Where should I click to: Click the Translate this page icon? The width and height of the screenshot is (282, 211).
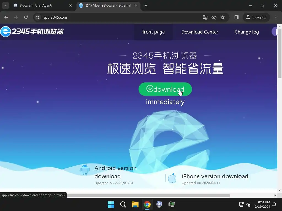(205, 17)
